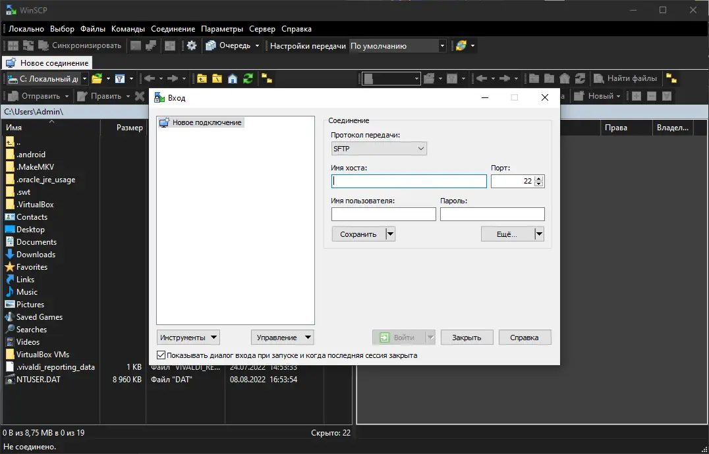Increase the port number with the stepper
Screen dimensions: 709x454
click(x=540, y=178)
